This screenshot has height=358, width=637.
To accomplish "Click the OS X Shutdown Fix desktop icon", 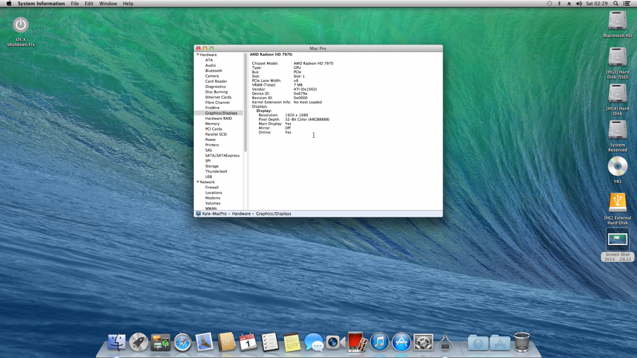I will [x=21, y=25].
